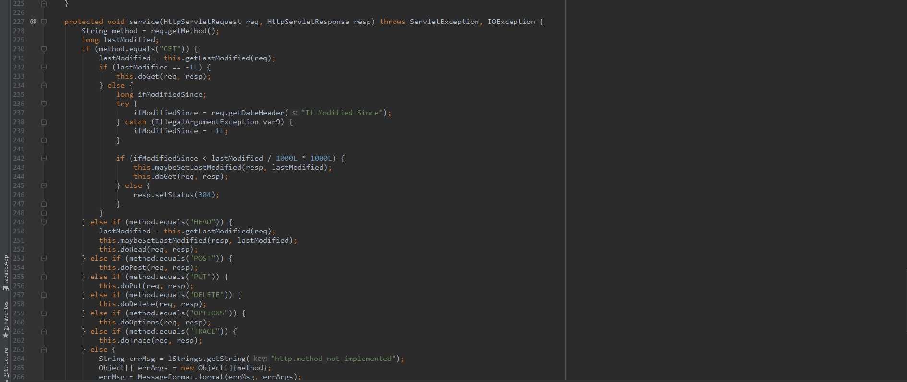The height and width of the screenshot is (382, 907).
Task: Collapse the POST branch fold at line 253
Action: [x=44, y=258]
